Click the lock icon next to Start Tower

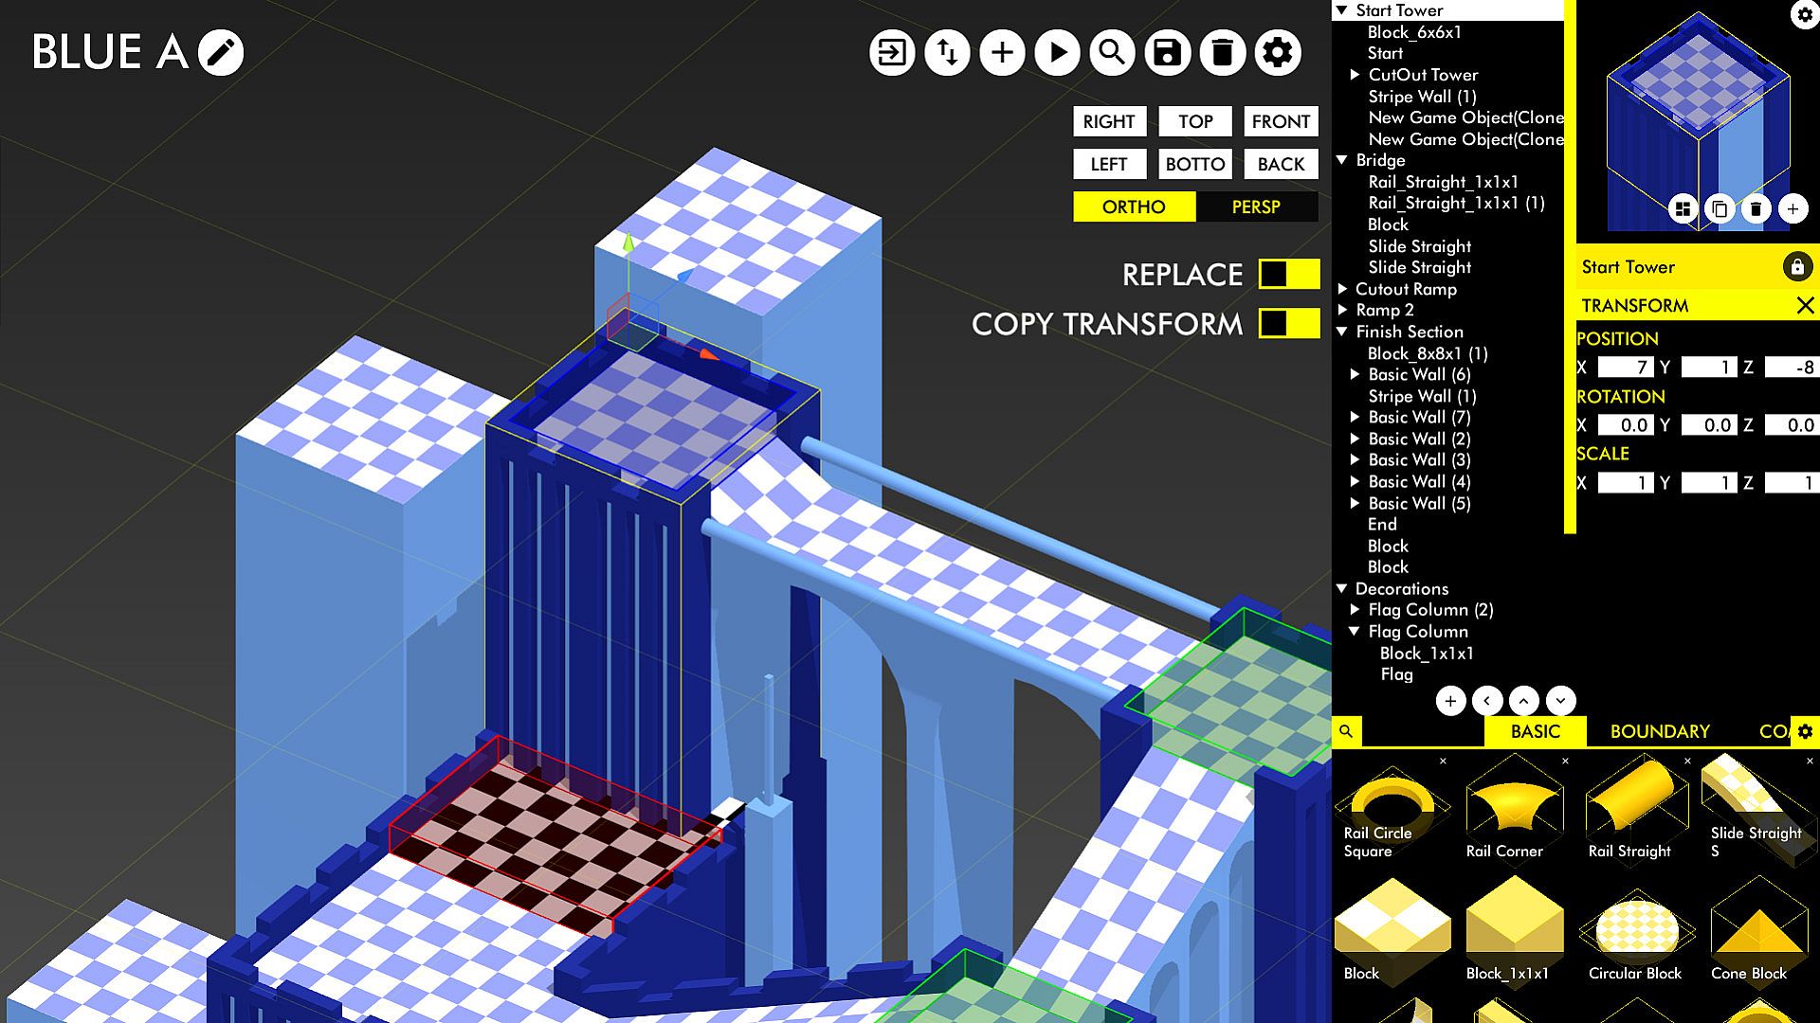1796,267
